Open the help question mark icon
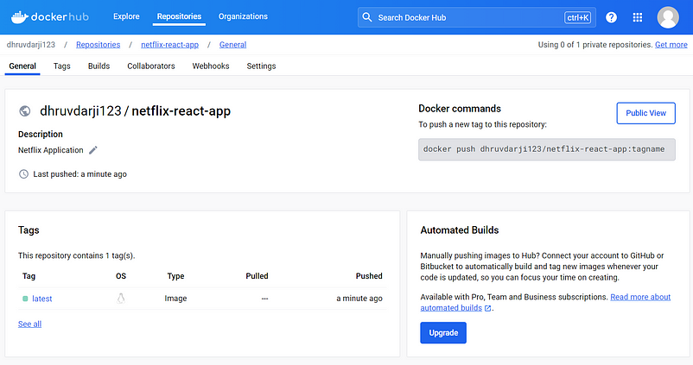This screenshot has height=365, width=693. [611, 17]
